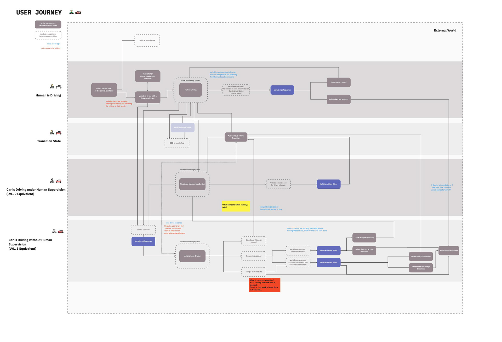This screenshot has height=342, width=502.
Task: Click the blue "should look into the industry standards" note
Action: pos(307,229)
